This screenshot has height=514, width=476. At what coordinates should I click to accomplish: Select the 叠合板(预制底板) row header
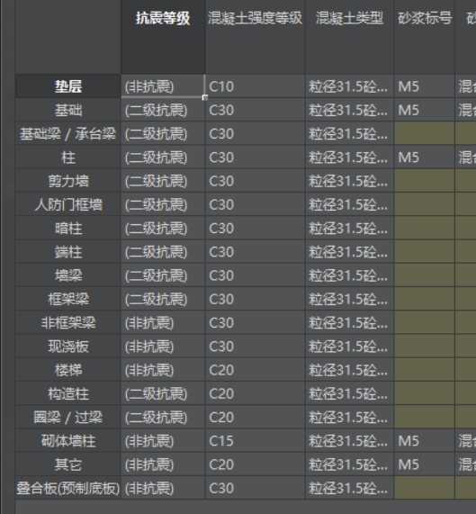(x=68, y=488)
